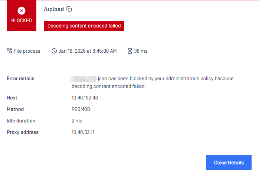Click the 38 ms duration value
The image size is (259, 177).
click(141, 51)
